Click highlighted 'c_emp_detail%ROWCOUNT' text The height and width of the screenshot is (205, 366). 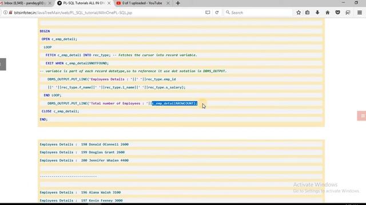pyautogui.click(x=174, y=104)
